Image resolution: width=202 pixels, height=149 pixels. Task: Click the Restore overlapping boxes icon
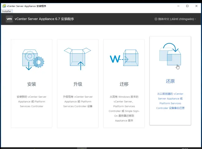[170, 54]
